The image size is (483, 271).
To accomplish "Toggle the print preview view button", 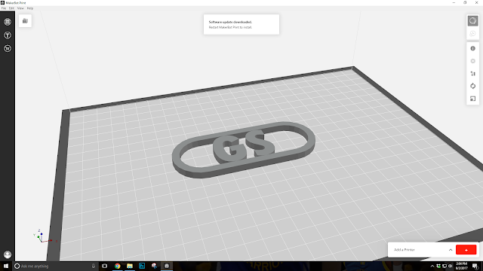I will point(473,33).
